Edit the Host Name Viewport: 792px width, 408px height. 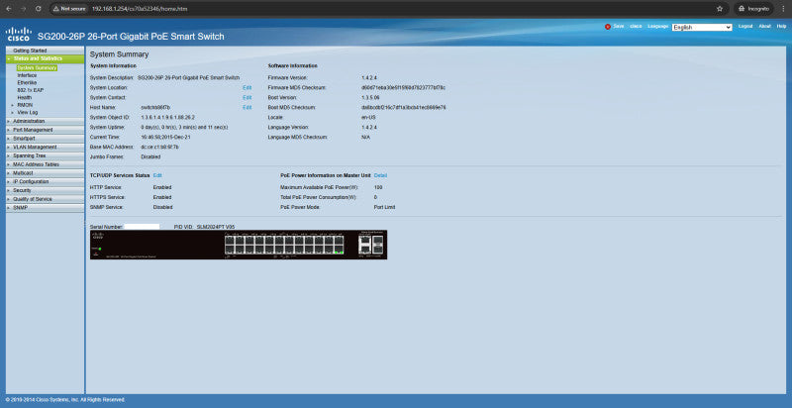(247, 108)
